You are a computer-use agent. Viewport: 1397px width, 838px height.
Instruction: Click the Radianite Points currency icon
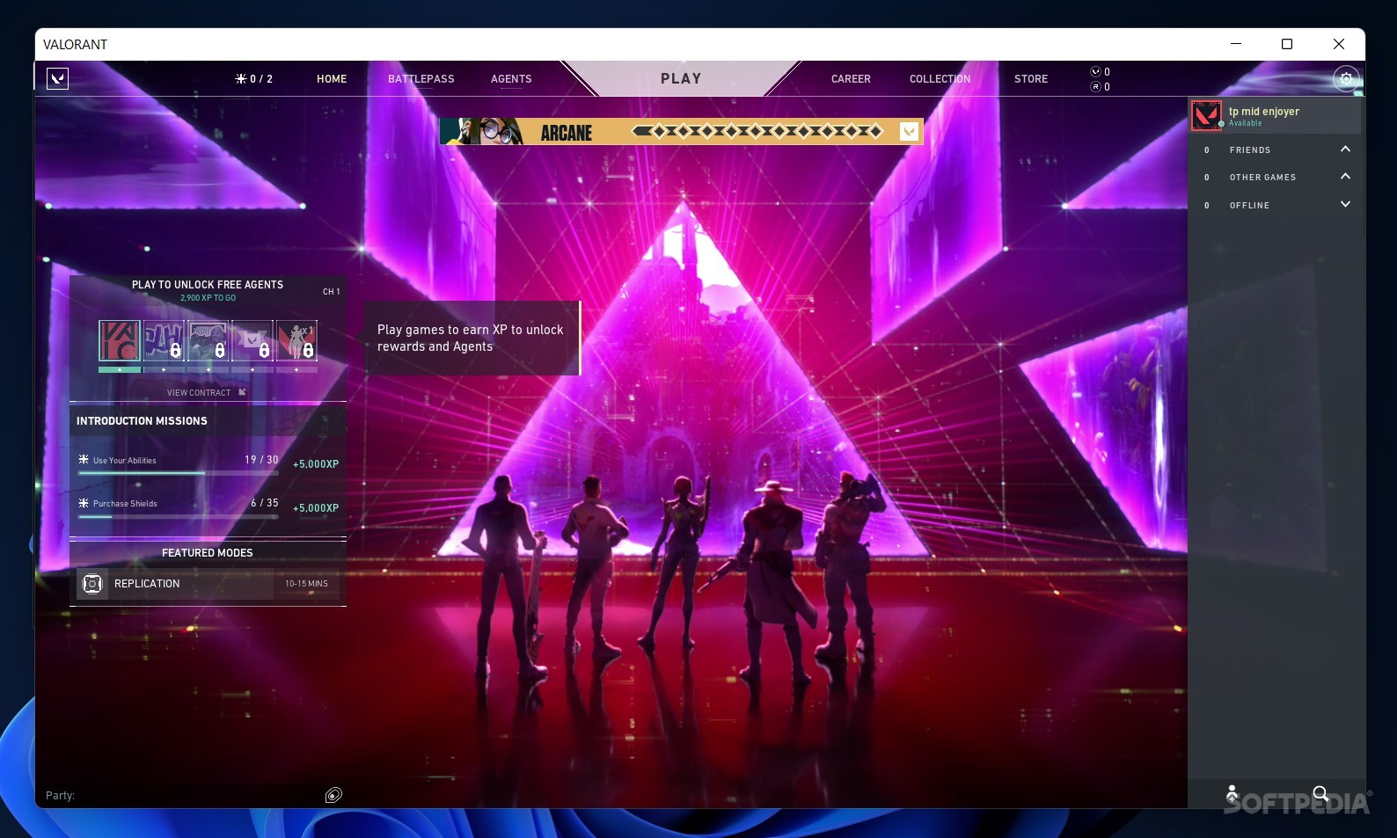point(1095,86)
